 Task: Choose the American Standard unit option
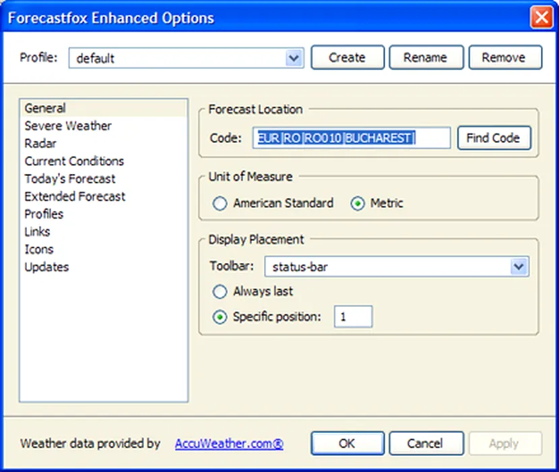coord(220,204)
